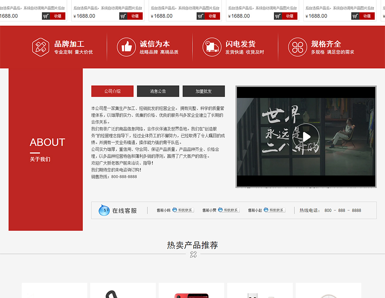The width and height of the screenshot is (385, 298).
Task: Click the 售前小贾 name label
Action: pyautogui.click(x=209, y=210)
